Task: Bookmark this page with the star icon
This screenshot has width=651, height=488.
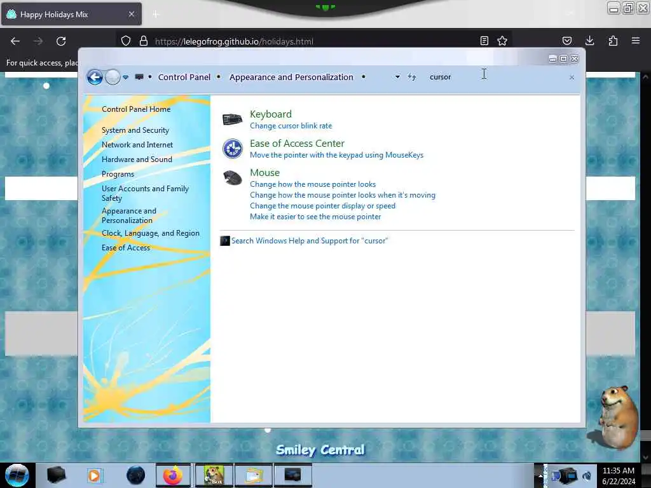Action: (x=502, y=41)
